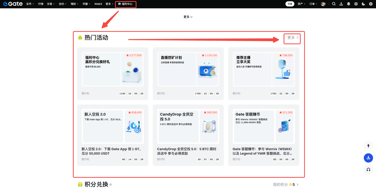Open the CandyDrop 全民空投 5.0 card
Image resolution: width=376 pixels, height=189 pixels.
188,135
